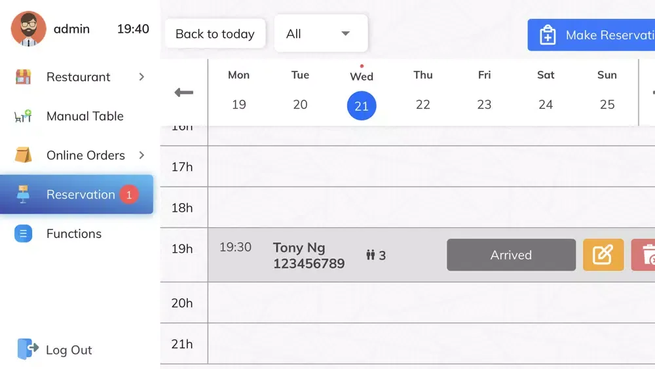Click the Functions list icon
The width and height of the screenshot is (655, 369).
pyautogui.click(x=24, y=234)
